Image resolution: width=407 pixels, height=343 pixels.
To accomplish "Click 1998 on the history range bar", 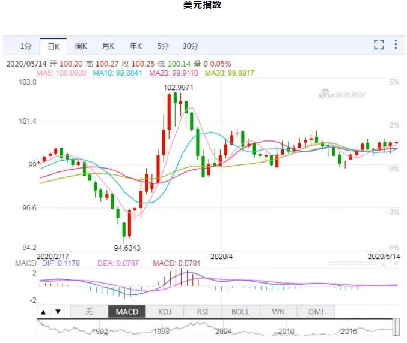I will click(162, 332).
